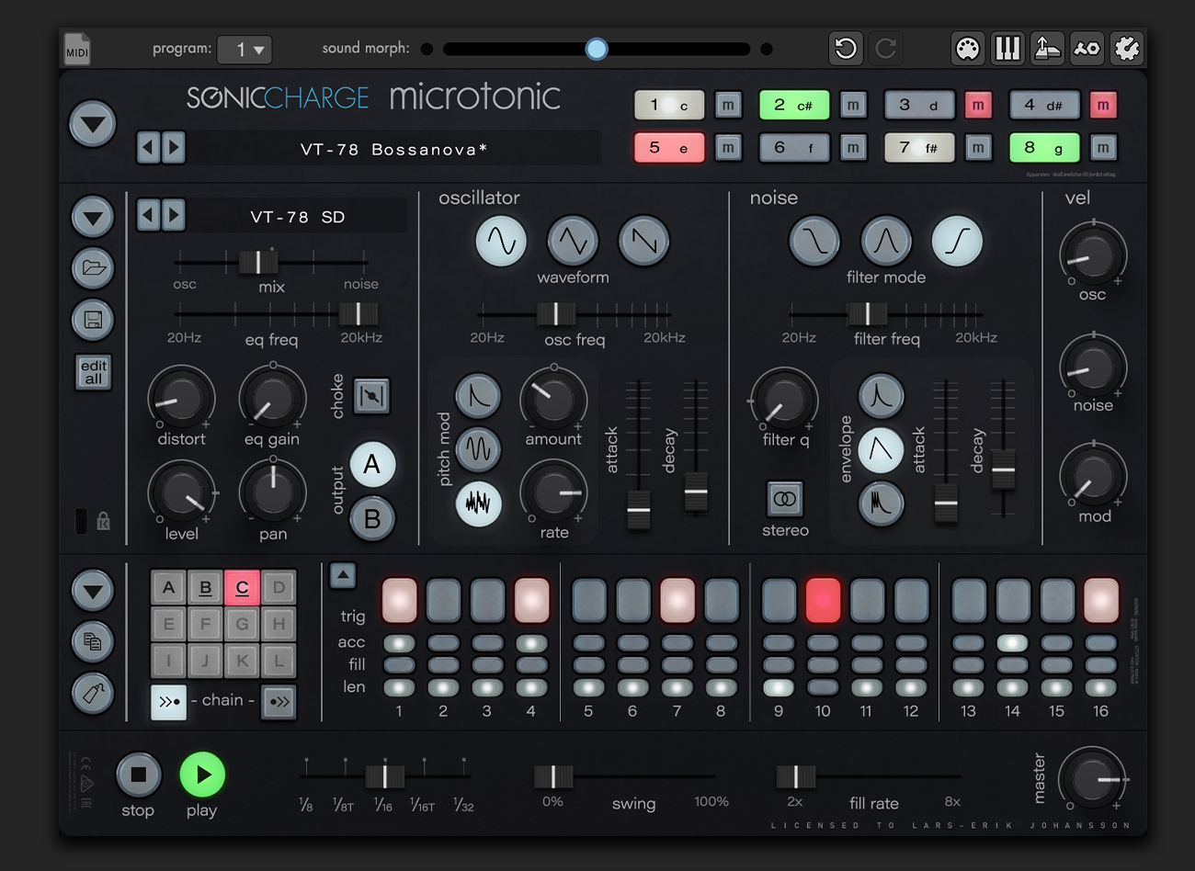
Task: Open the MIDI file icon
Action: tap(77, 49)
